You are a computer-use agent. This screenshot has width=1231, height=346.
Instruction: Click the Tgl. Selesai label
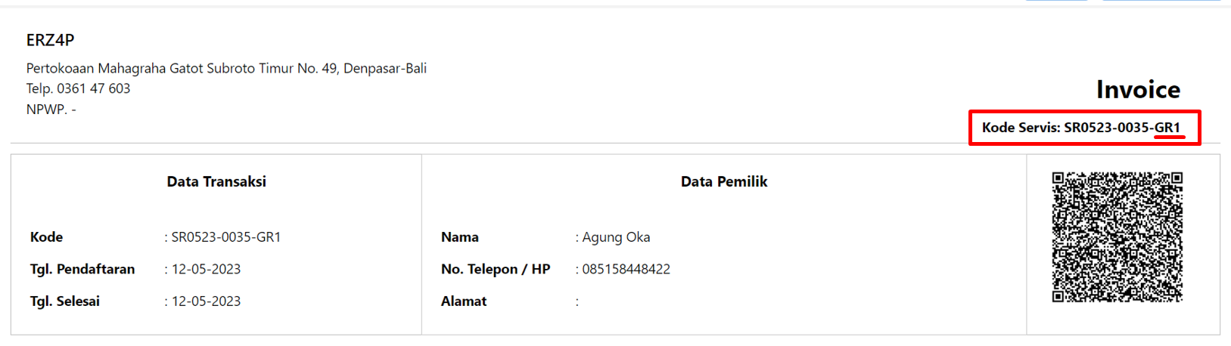click(x=65, y=301)
